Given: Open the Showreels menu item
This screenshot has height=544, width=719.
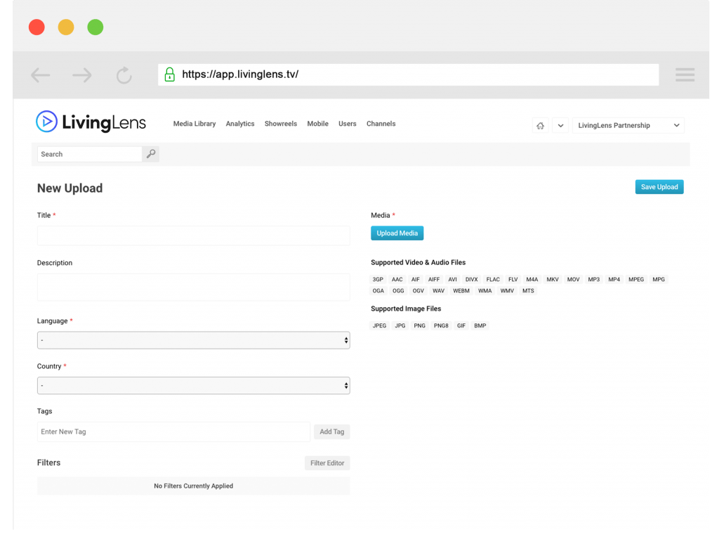Looking at the screenshot, I should tap(281, 124).
